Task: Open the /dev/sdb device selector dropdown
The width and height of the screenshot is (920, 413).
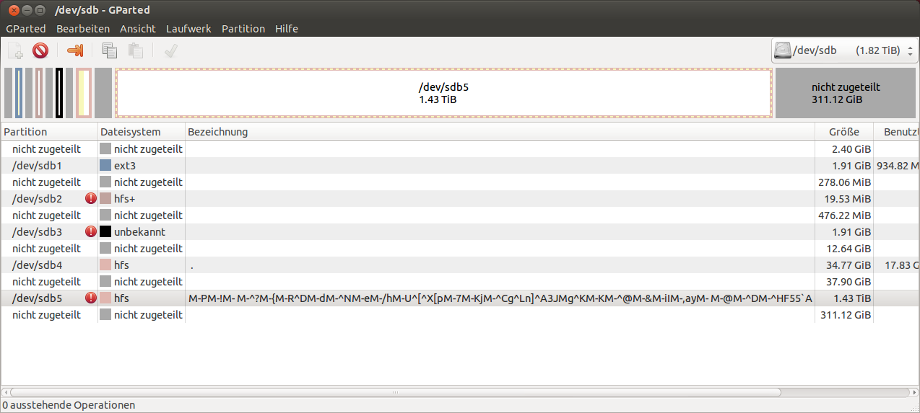Action: click(x=843, y=50)
